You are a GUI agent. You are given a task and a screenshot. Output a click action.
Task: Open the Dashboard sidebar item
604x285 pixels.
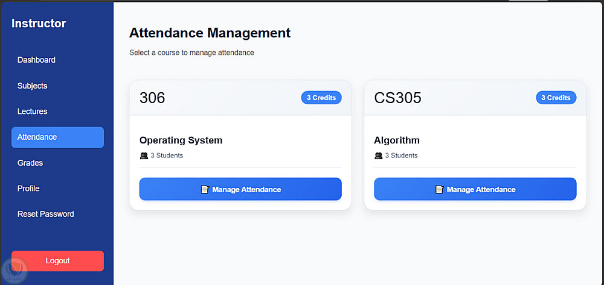click(36, 60)
